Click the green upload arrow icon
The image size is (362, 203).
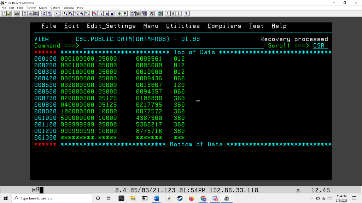(x=119, y=14)
